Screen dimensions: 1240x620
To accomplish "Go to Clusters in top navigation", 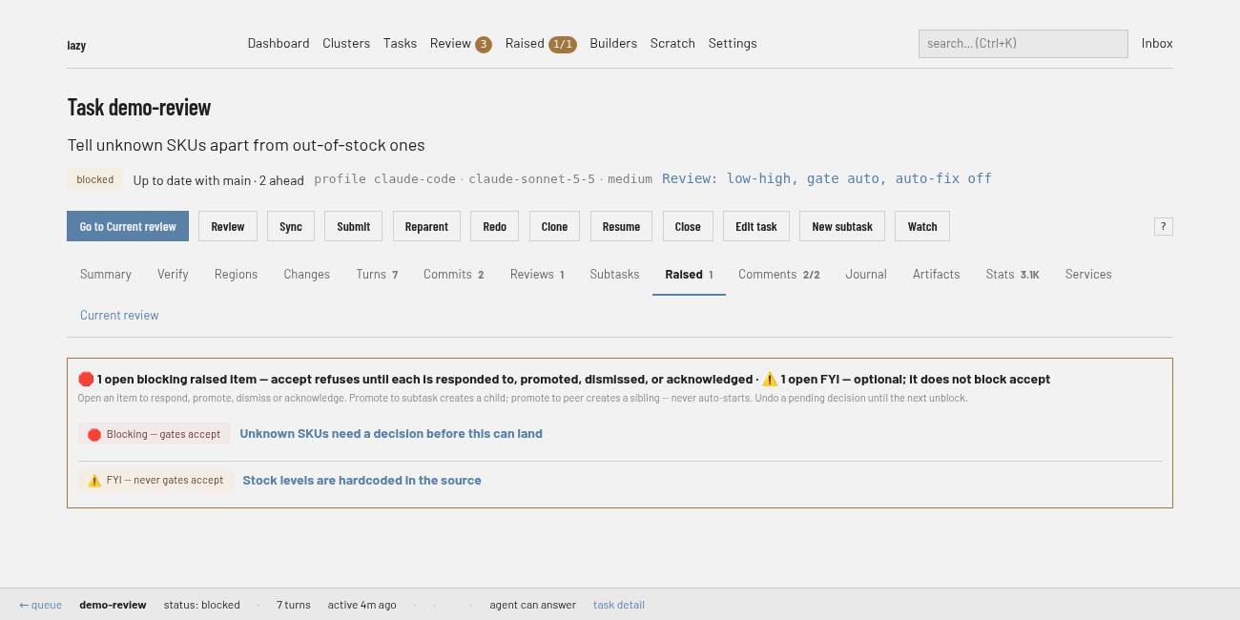I will [346, 43].
